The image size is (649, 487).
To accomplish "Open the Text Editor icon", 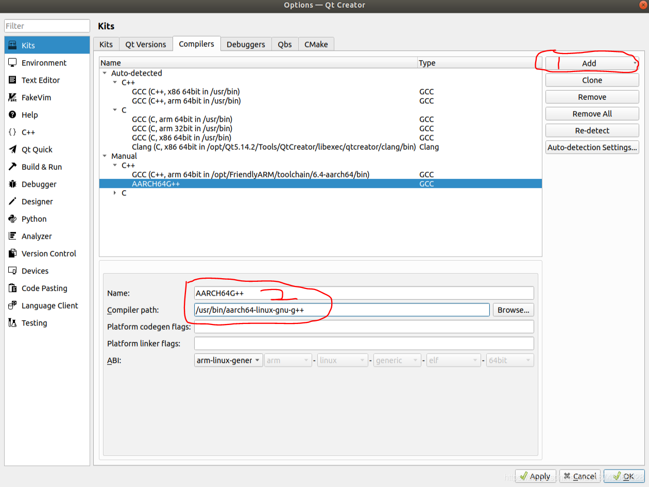I will point(12,80).
